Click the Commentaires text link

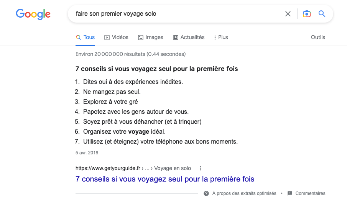[x=310, y=193]
